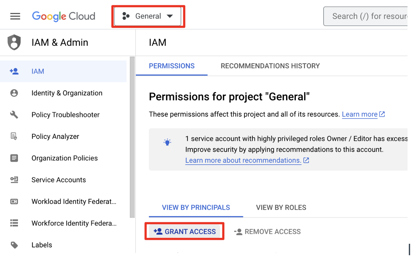Screen dimensions: 416x266
Task: Select the Permissions tab
Action: (x=172, y=66)
